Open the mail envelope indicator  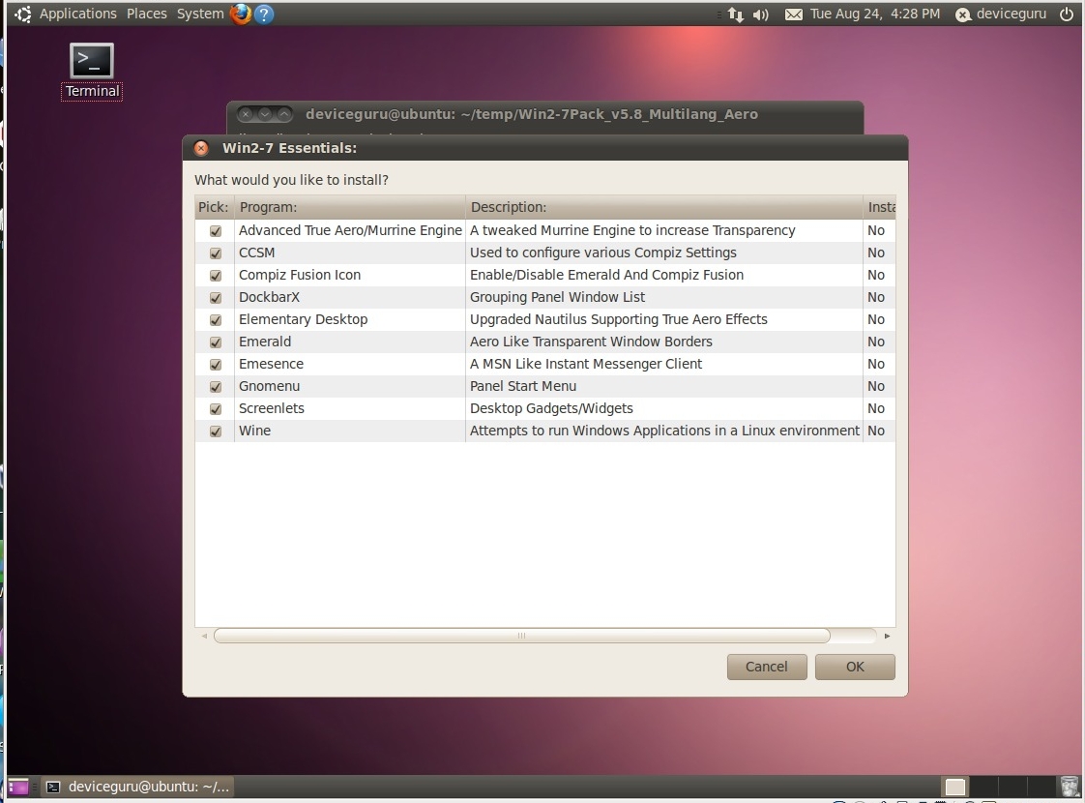(x=794, y=15)
